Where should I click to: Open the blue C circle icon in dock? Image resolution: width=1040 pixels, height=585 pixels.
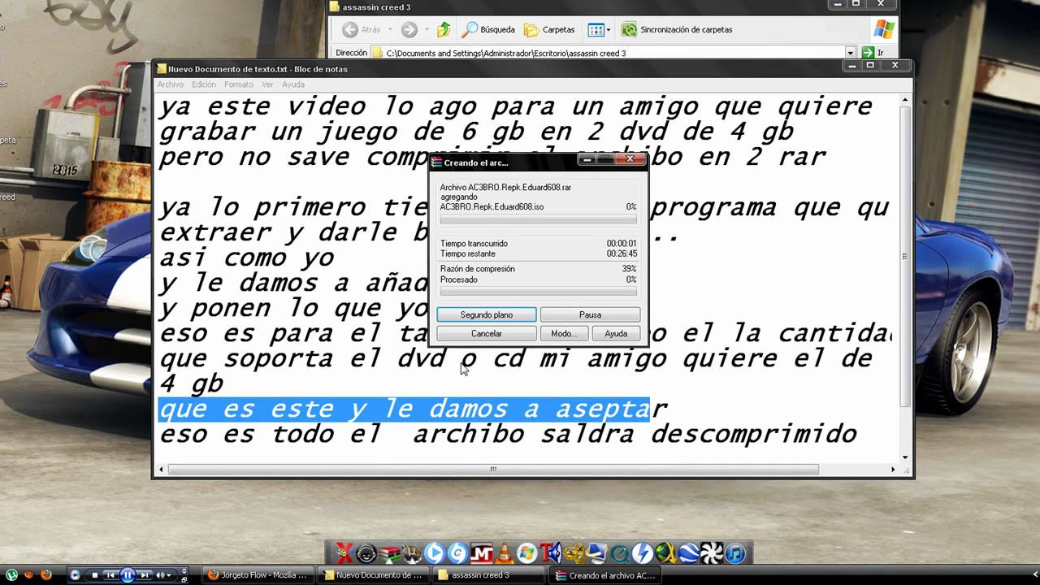pyautogui.click(x=457, y=553)
